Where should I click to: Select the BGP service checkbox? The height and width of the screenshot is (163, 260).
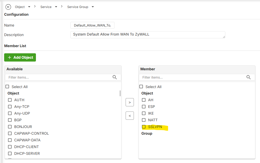click(10, 120)
